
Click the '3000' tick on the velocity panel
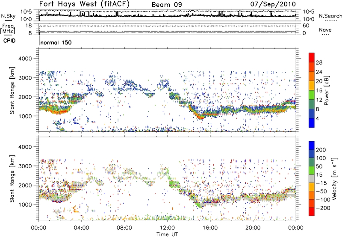[x=25, y=166]
